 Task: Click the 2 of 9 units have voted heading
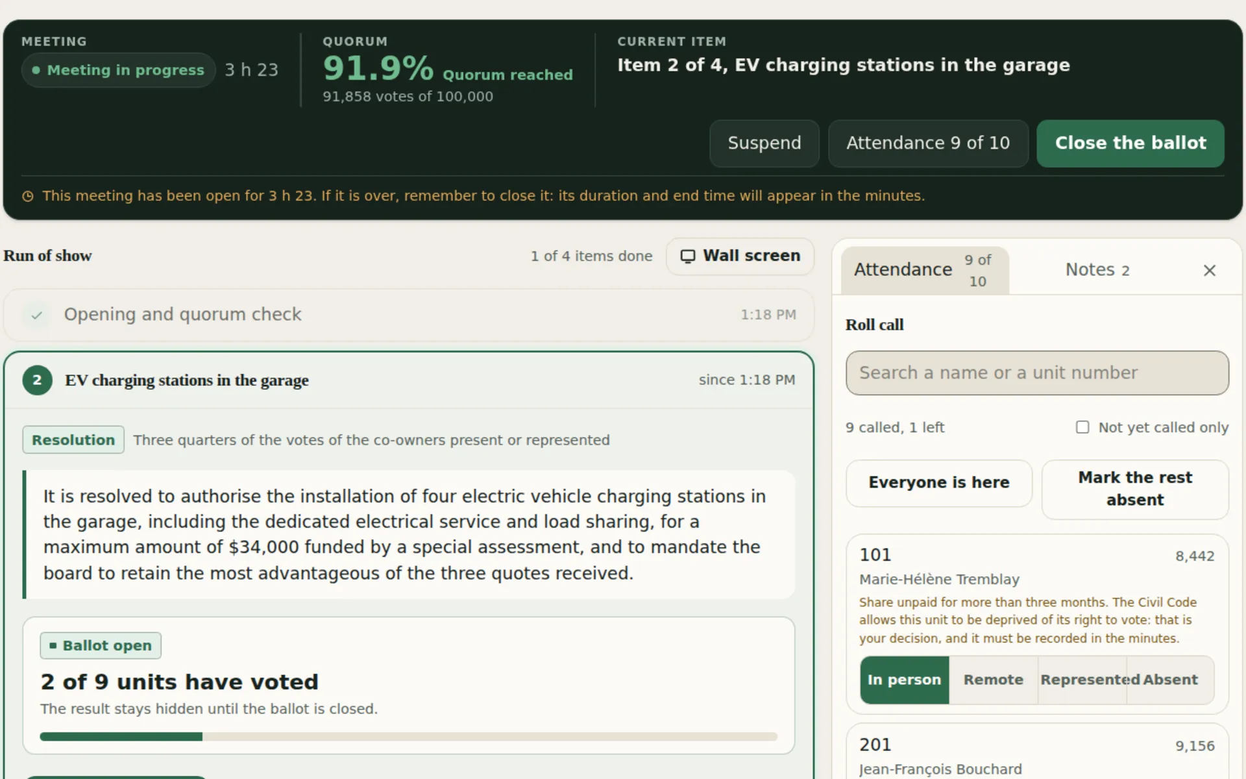pyautogui.click(x=179, y=682)
